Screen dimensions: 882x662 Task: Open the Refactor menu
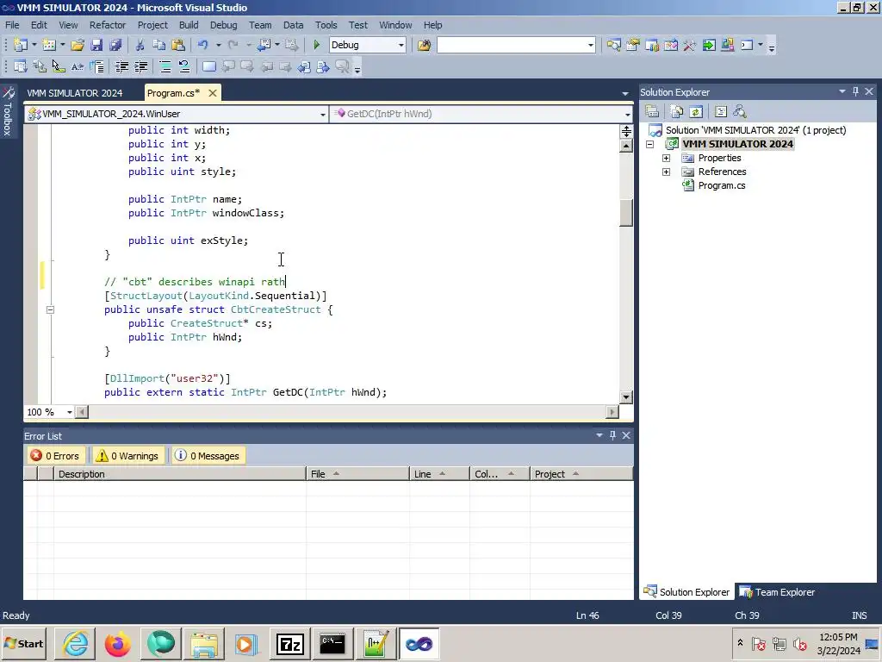(108, 25)
